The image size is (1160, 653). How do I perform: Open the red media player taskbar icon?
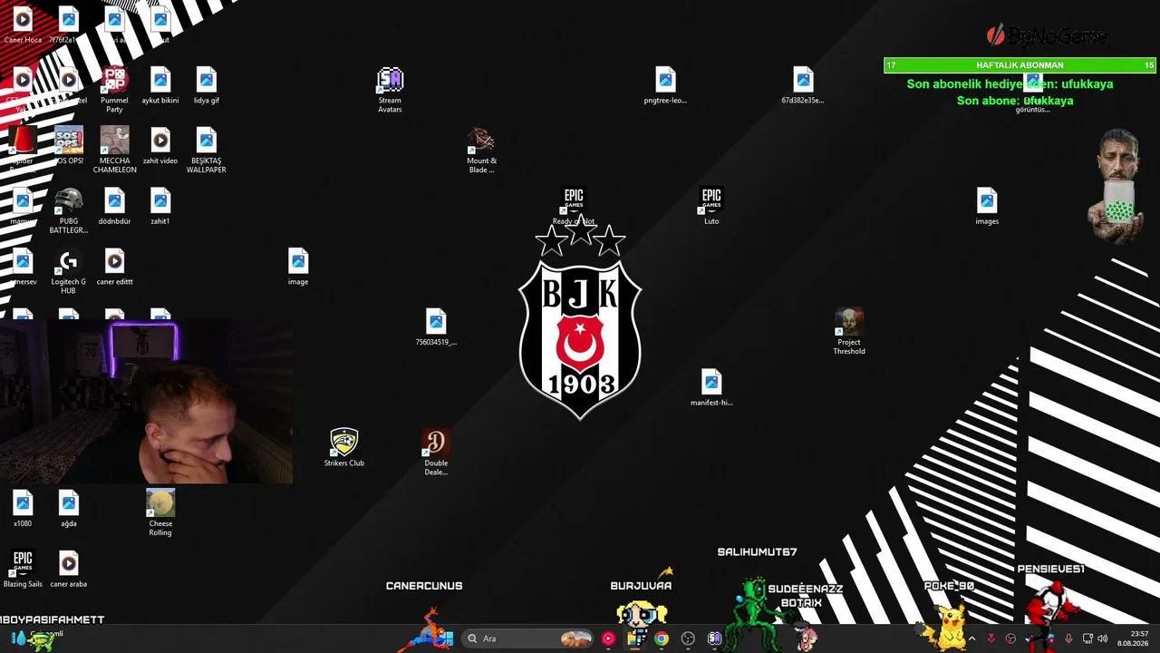point(608,638)
